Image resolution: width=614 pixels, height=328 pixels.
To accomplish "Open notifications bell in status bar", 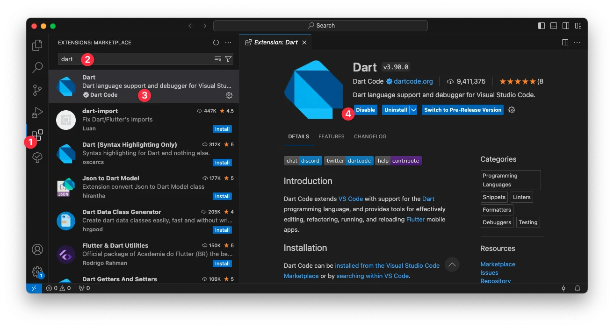I will 578,288.
